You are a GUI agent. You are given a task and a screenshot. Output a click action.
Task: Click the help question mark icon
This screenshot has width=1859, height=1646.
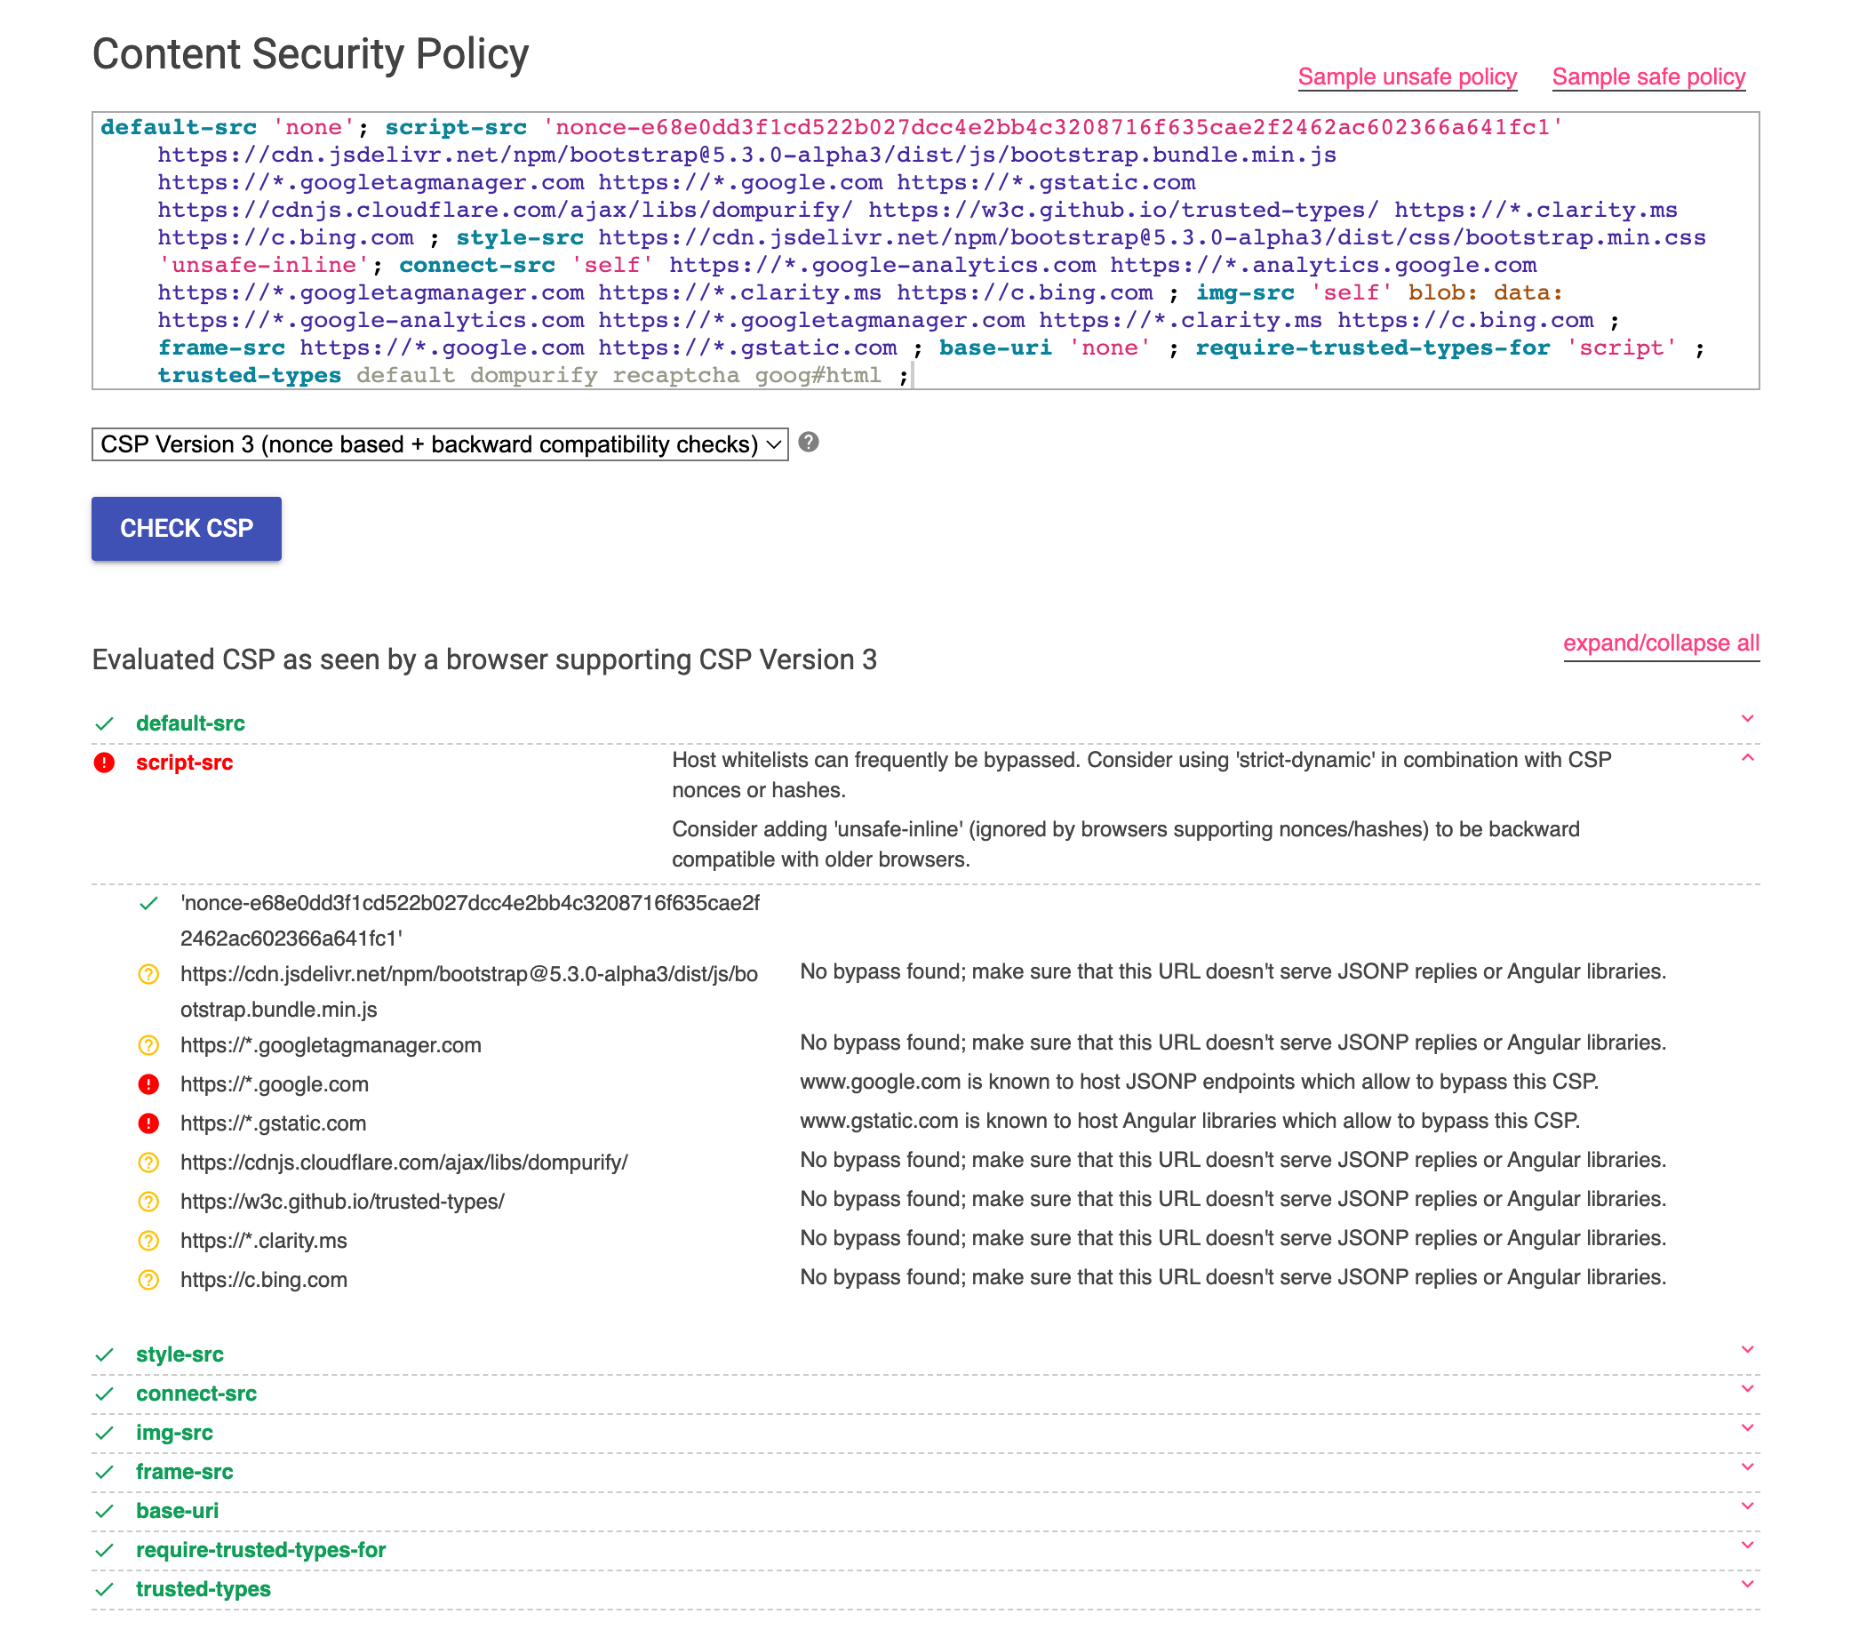(809, 442)
